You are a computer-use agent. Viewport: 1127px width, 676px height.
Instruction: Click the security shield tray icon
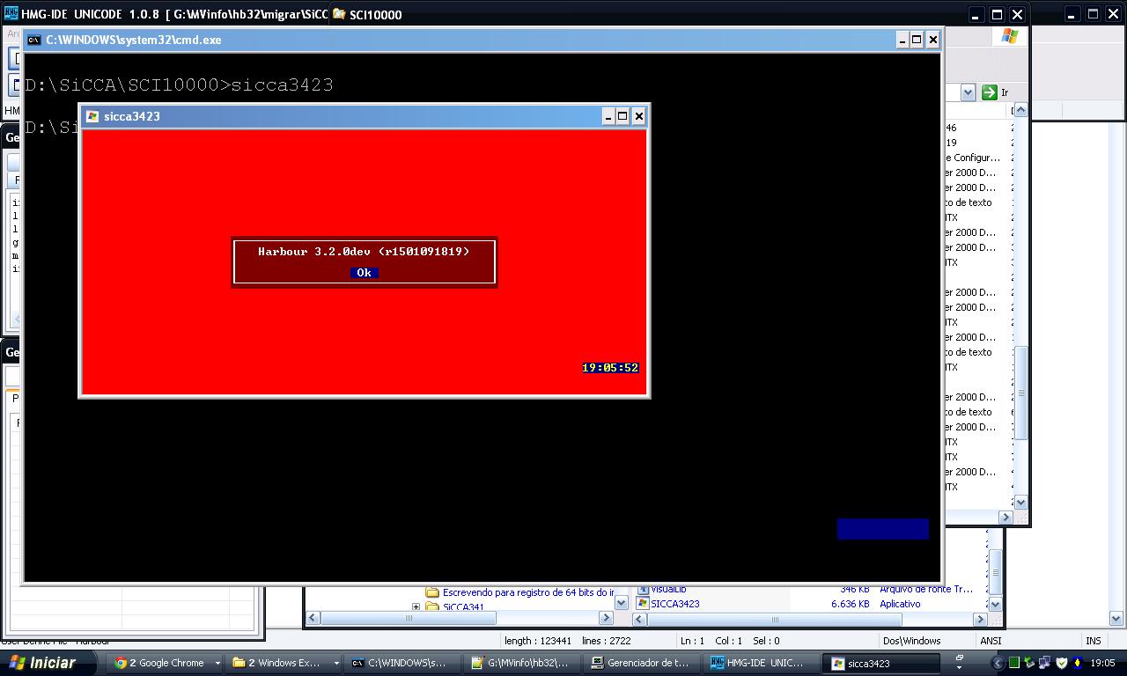(1061, 663)
